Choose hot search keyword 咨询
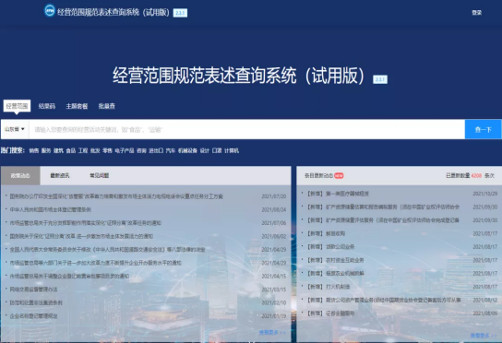 (141, 150)
